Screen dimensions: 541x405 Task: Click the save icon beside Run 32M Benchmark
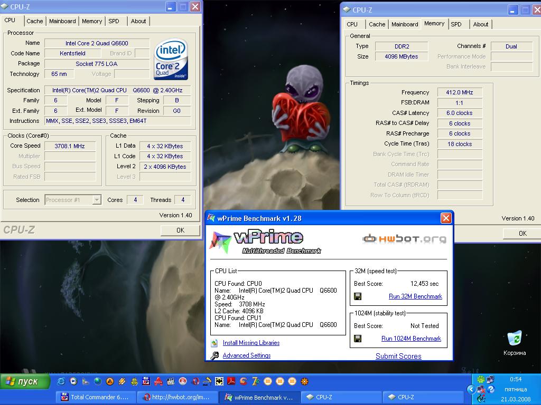pyautogui.click(x=358, y=296)
